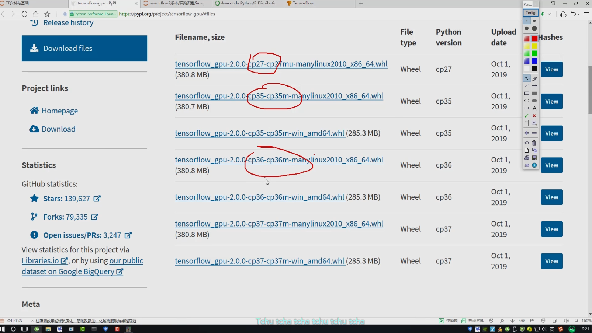Viewport: 592px width, 333px height.
Task: Select the smallest pen size dot
Action: (x=527, y=21)
